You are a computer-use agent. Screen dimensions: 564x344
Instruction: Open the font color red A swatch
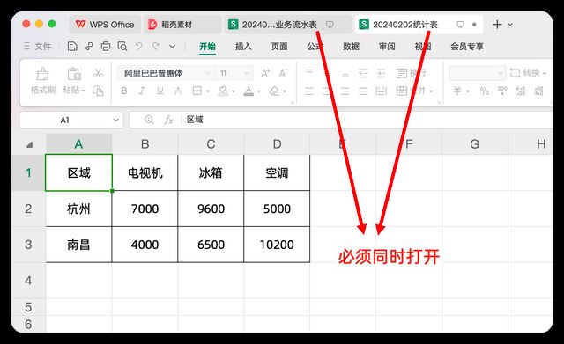click(249, 91)
